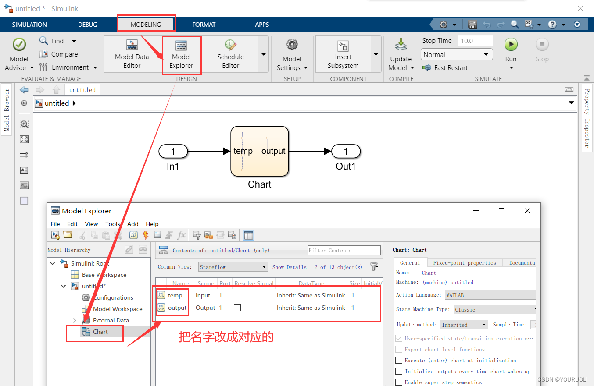Enable Execute chart at initialization

[399, 360]
